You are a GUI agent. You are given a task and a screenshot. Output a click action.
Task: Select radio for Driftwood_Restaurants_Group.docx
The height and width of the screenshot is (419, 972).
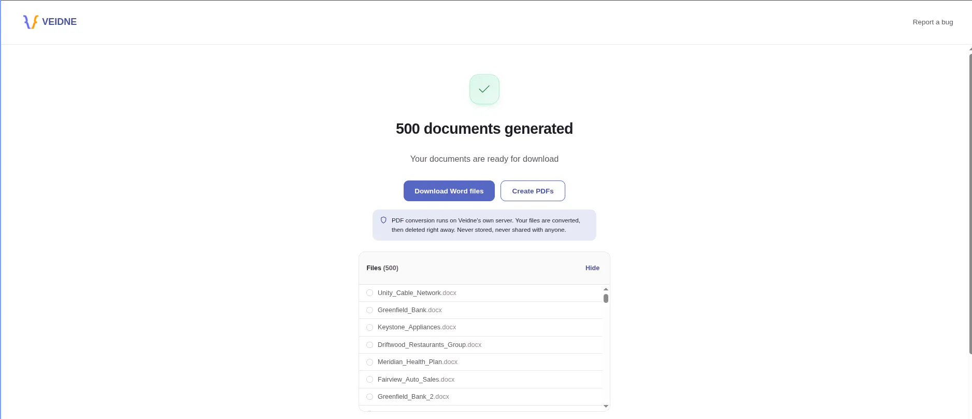[369, 345]
